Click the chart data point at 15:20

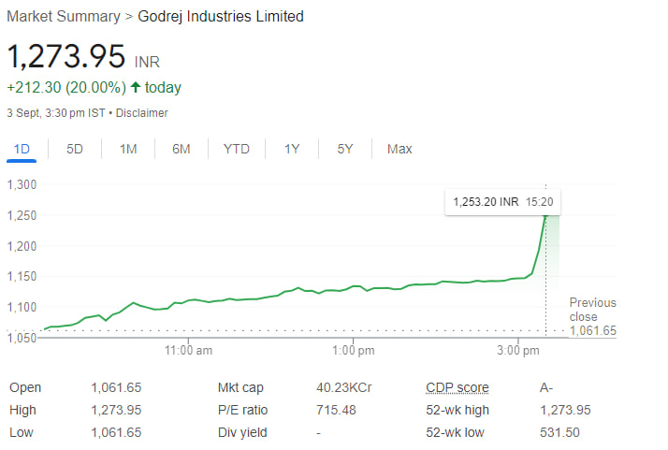(x=545, y=217)
